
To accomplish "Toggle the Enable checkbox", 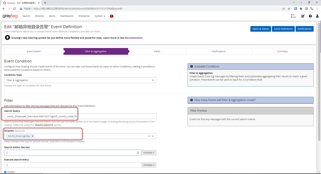I will pos(5,172).
